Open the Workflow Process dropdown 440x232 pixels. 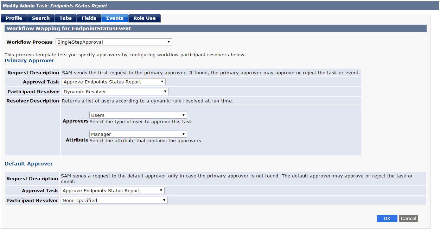114,42
